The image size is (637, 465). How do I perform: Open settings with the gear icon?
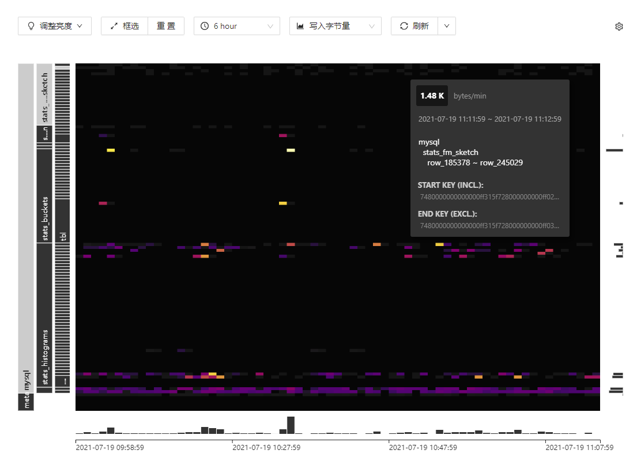click(619, 27)
